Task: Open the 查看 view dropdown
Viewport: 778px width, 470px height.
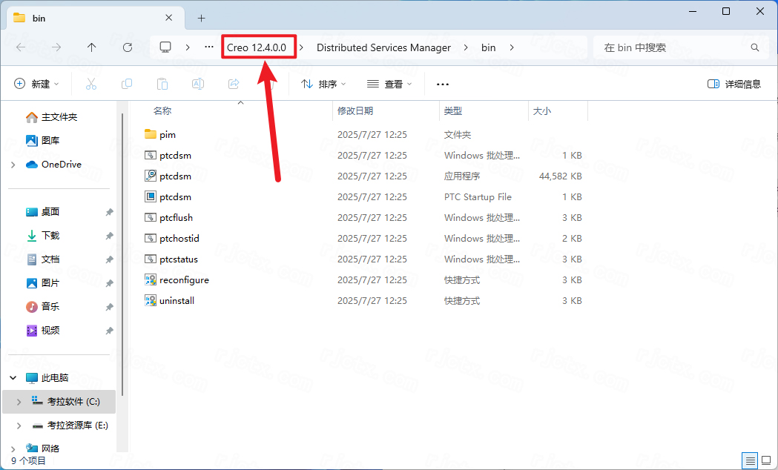Action: [x=389, y=84]
